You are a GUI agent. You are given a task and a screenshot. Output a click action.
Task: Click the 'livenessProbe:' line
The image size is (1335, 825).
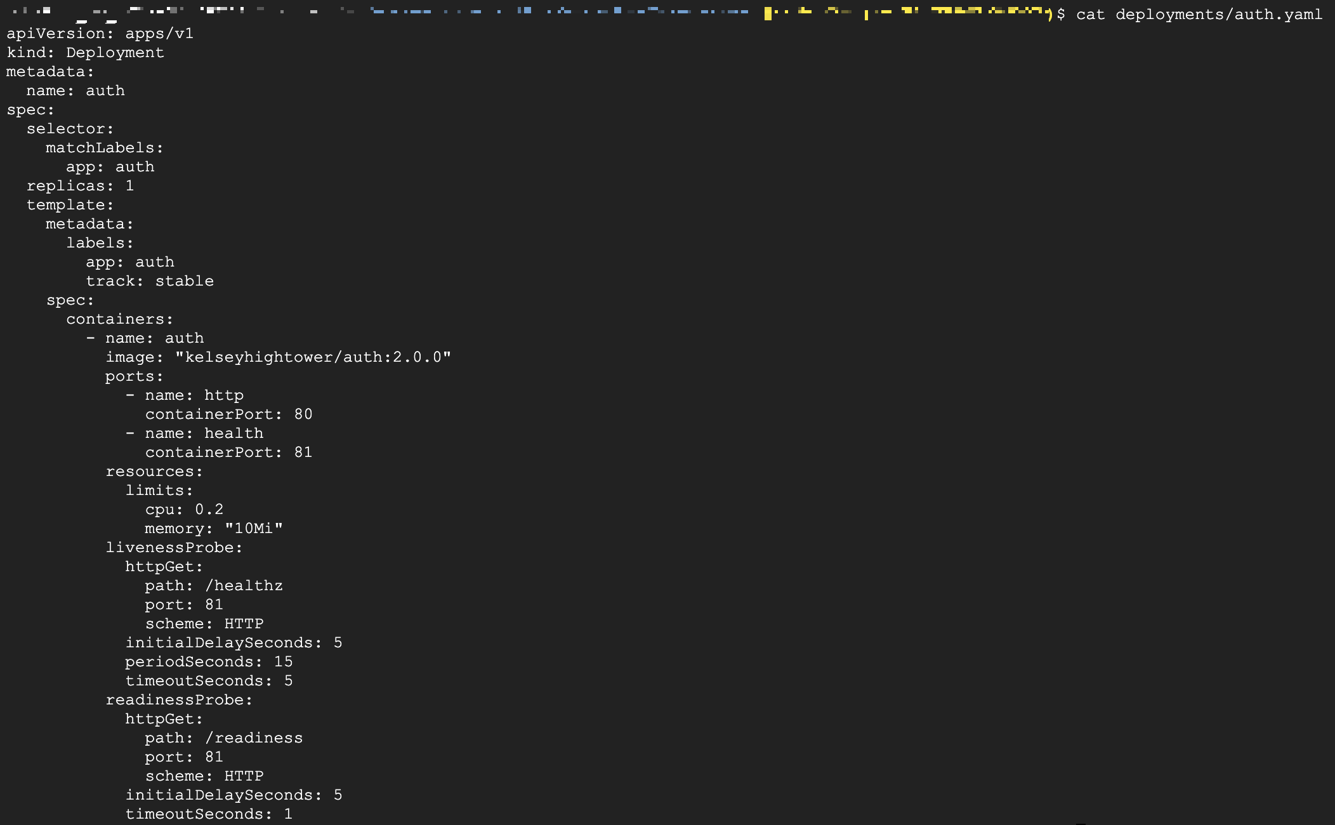point(174,548)
